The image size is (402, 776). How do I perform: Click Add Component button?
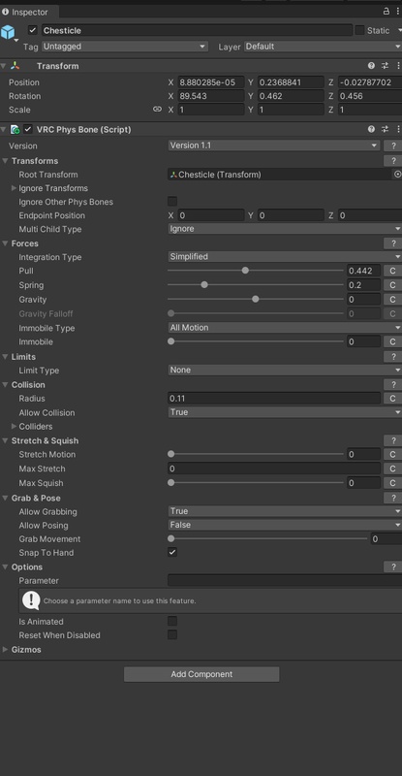tap(201, 674)
